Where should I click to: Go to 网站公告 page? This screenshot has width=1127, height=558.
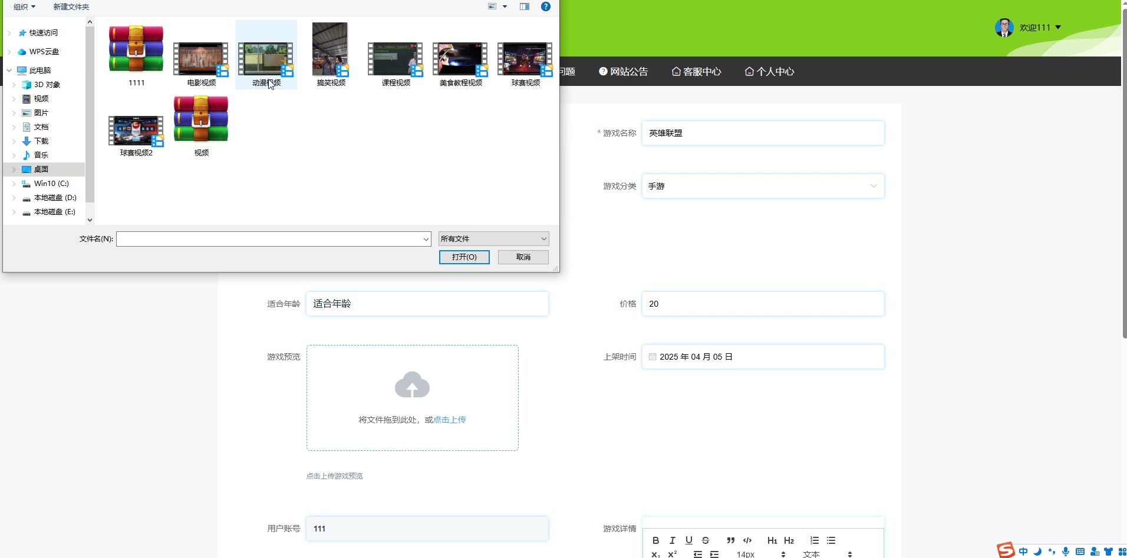(x=623, y=72)
